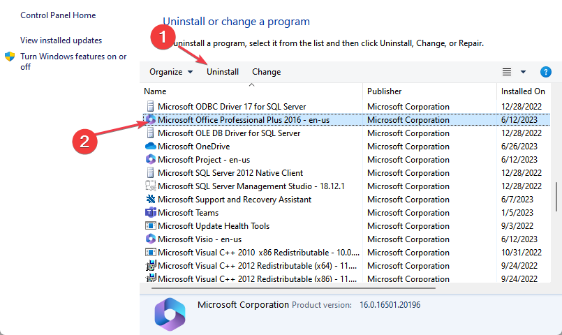
Task: Select Microsoft OLE DB Driver for SQL Server
Action: point(229,133)
